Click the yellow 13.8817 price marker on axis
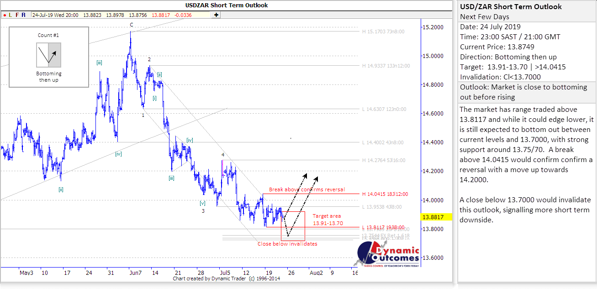The image size is (597, 289). [435, 217]
